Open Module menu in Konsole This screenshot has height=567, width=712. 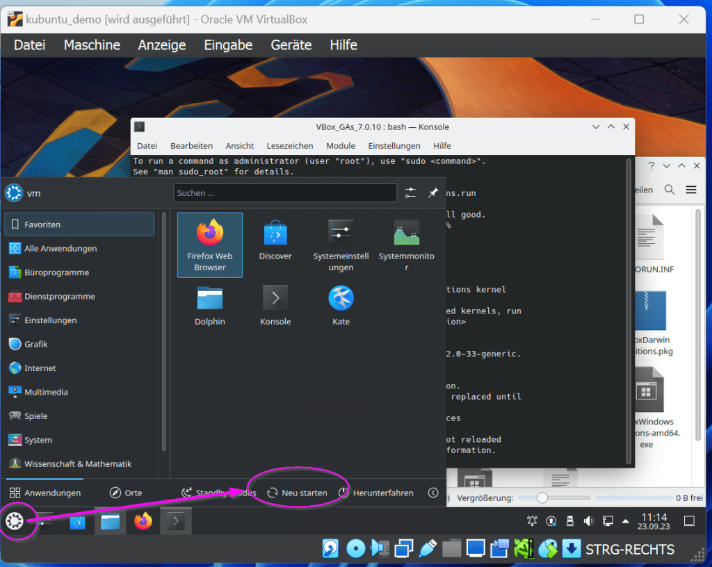click(341, 146)
